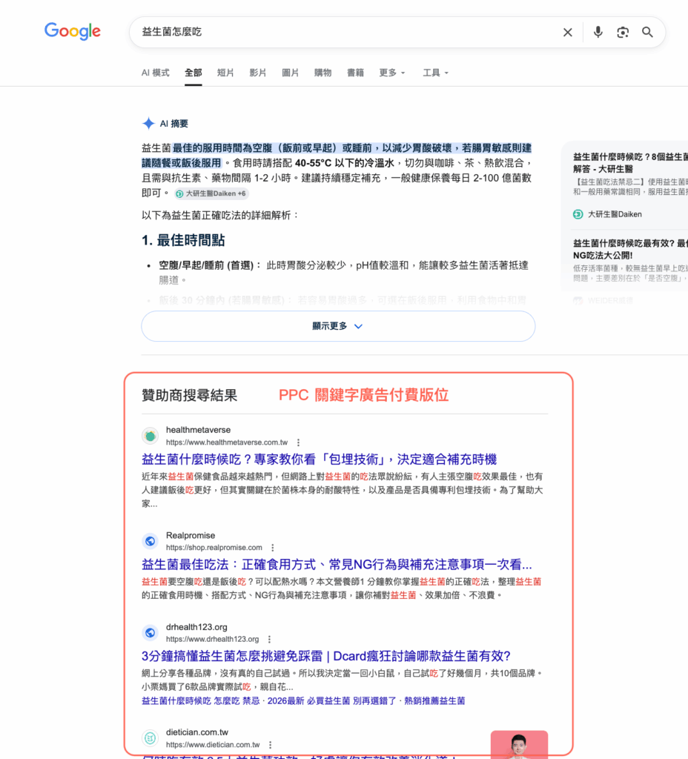Open more options for dietician.com.tw result
Screen dimensions: 688x759
[x=270, y=744]
